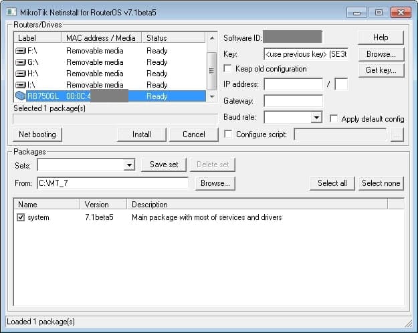Select the F:\ removable drive icon
The height and width of the screenshot is (333, 418).
[x=21, y=51]
